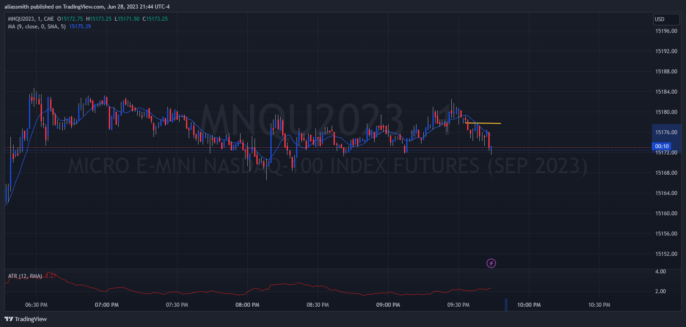Click the 15152.00 price axis label
The height and width of the screenshot is (327, 686).
666,254
